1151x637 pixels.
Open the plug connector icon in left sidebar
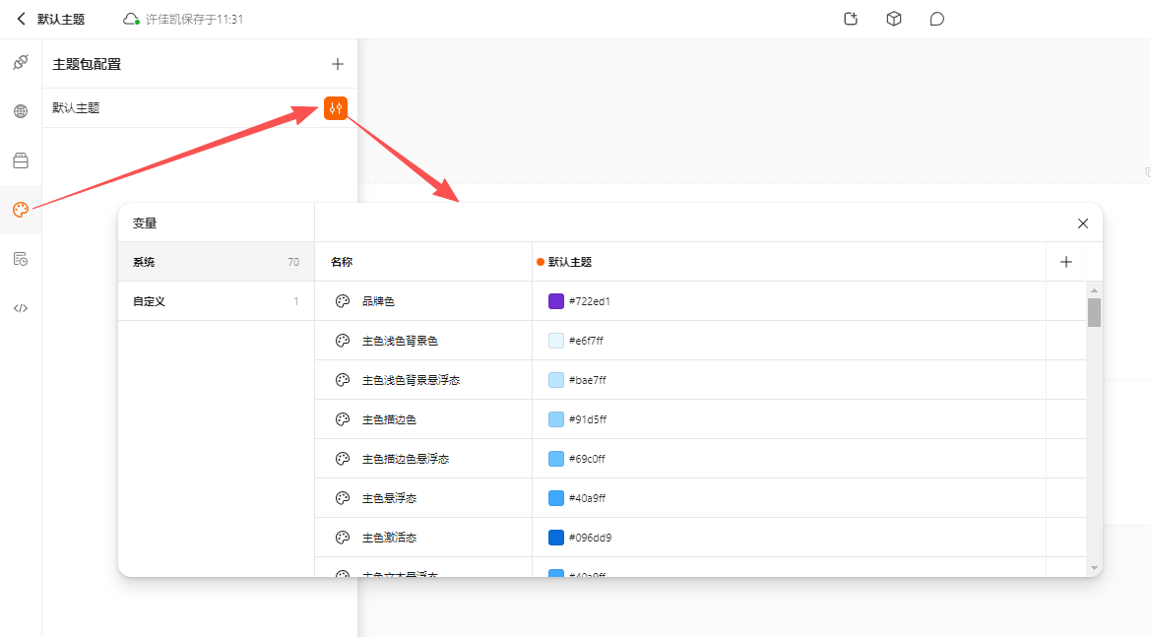21,62
